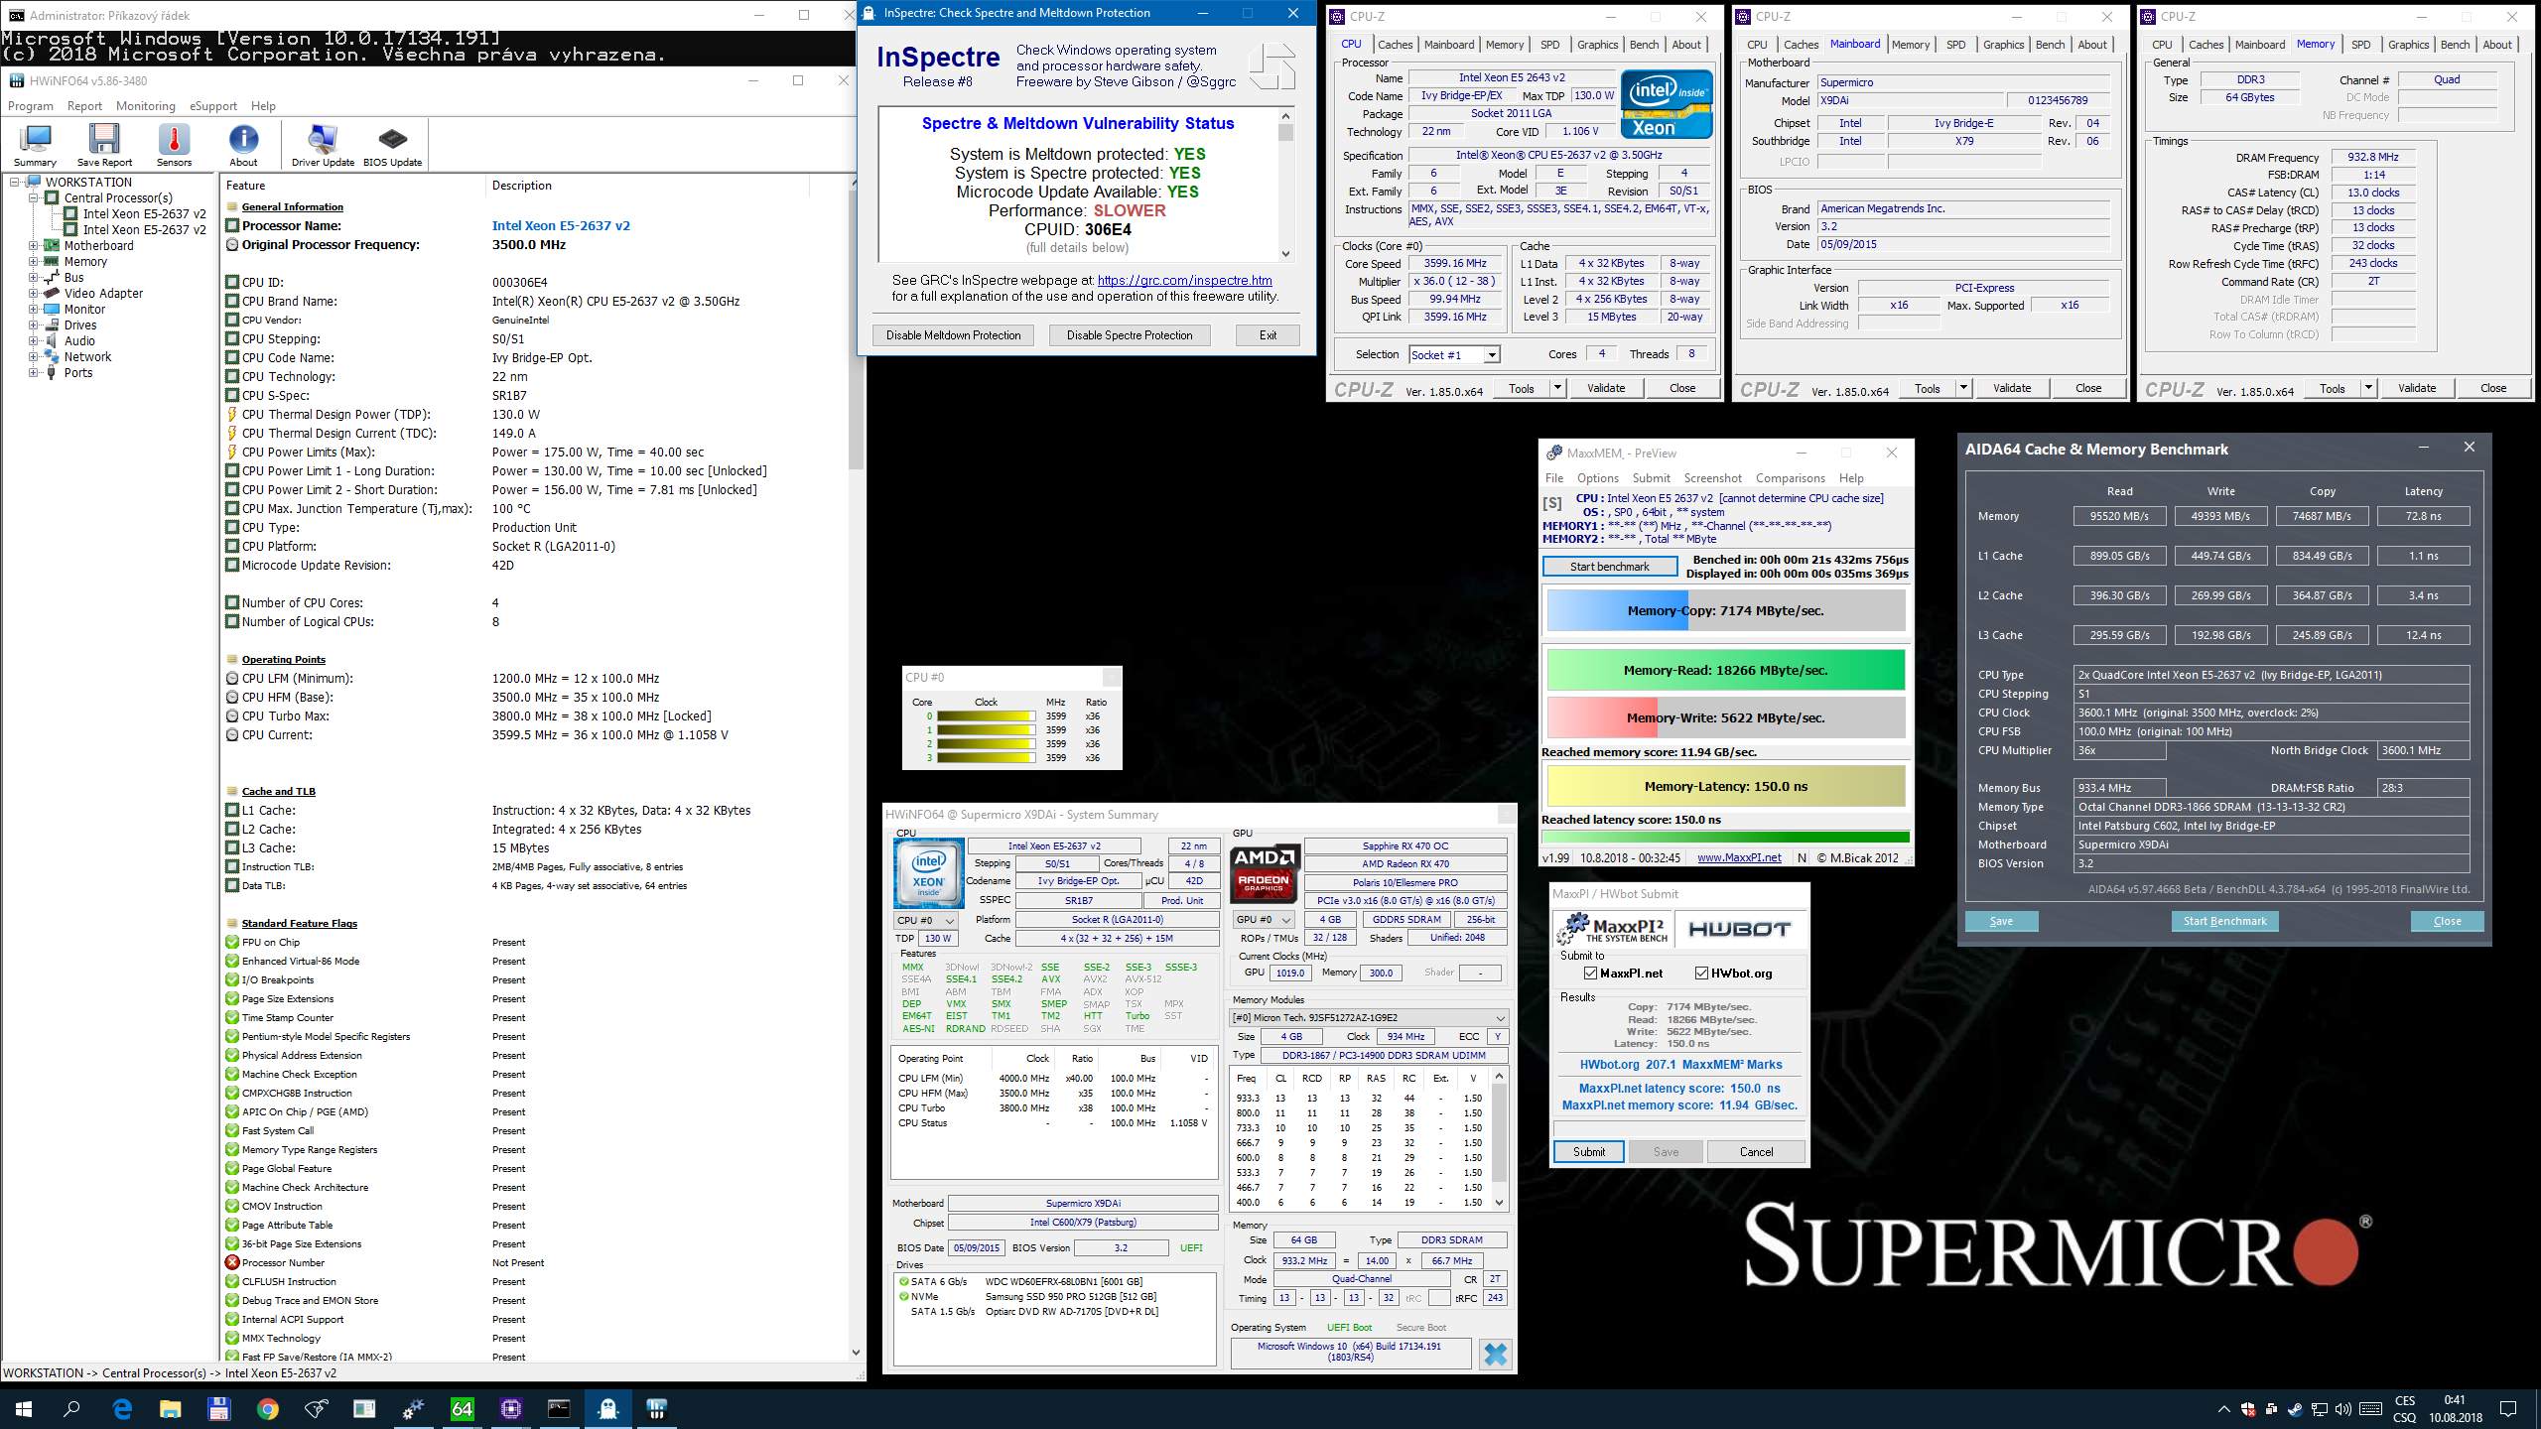This screenshot has width=2541, height=1429.
Task: Open the Comparisons menu in MaxxMEM
Action: [x=1790, y=478]
